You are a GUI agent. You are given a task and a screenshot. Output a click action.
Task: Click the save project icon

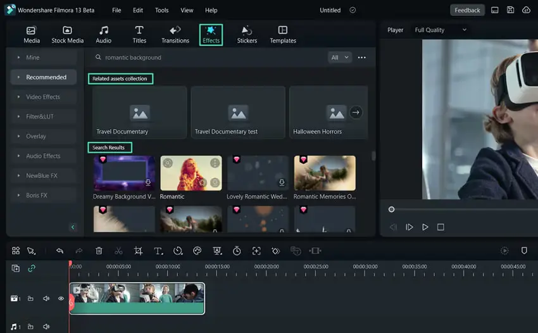(510, 10)
